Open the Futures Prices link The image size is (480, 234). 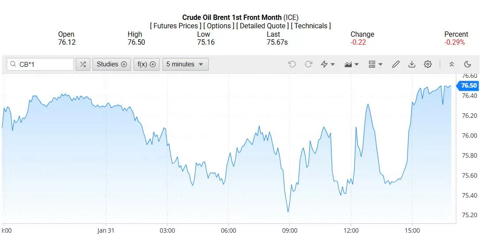tap(176, 26)
